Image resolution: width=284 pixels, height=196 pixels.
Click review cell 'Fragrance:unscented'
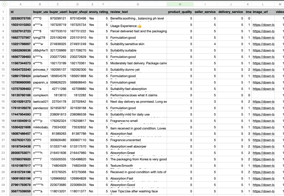(x=138, y=140)
